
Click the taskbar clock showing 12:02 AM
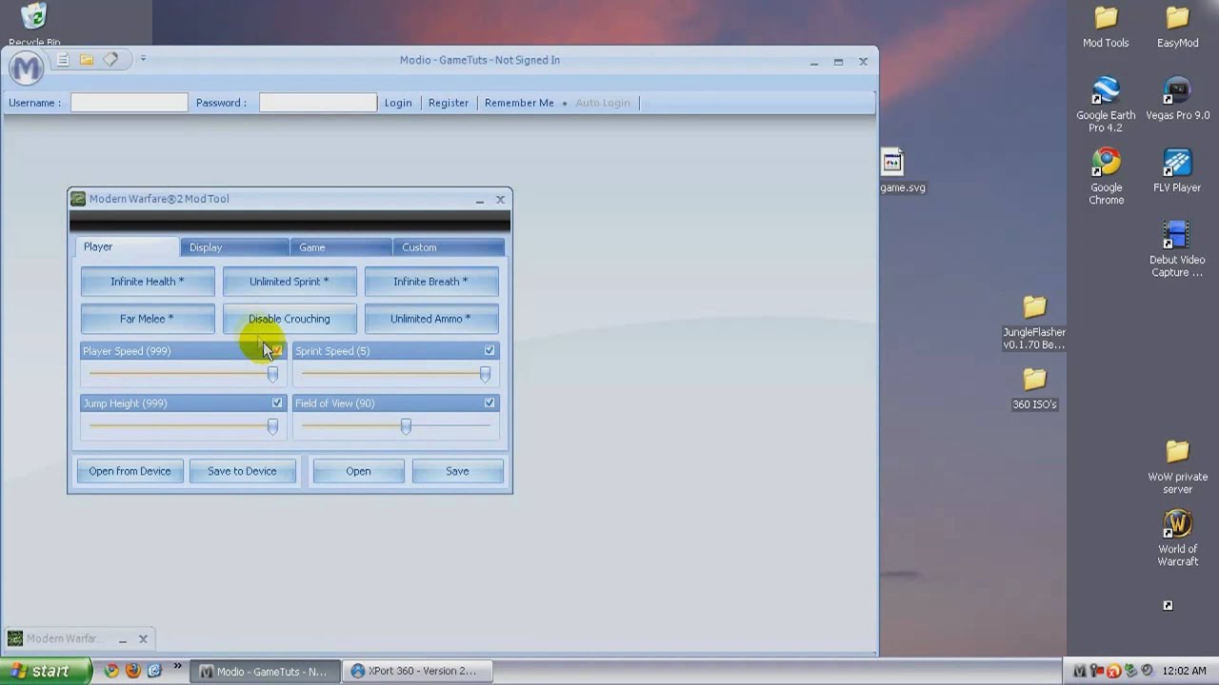pos(1185,671)
